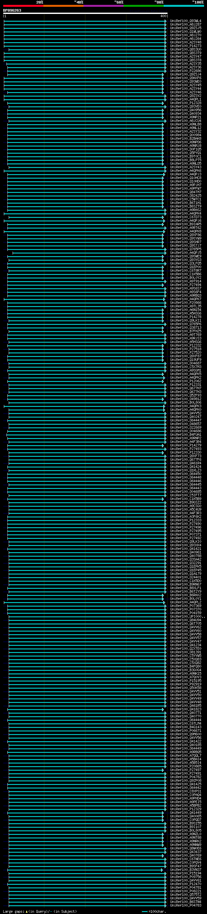Select hit label UniRef100_Q461R4
This screenshot has width=207, height=914.
coord(186,463)
